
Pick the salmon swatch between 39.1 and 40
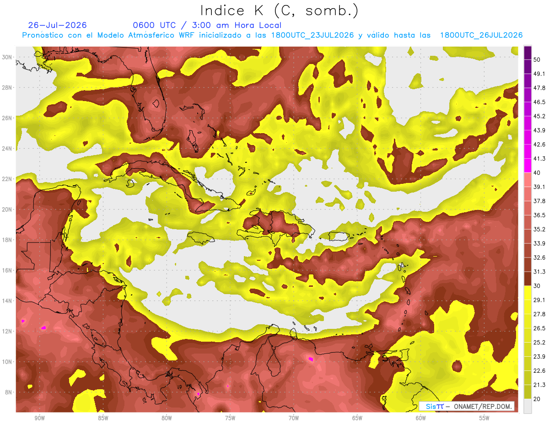pos(527,180)
